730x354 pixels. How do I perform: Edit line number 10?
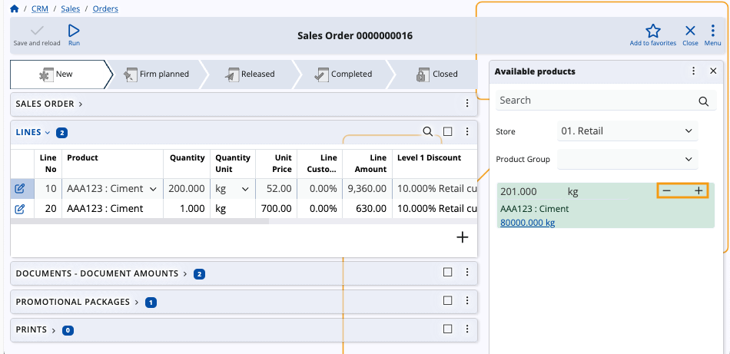pos(19,189)
